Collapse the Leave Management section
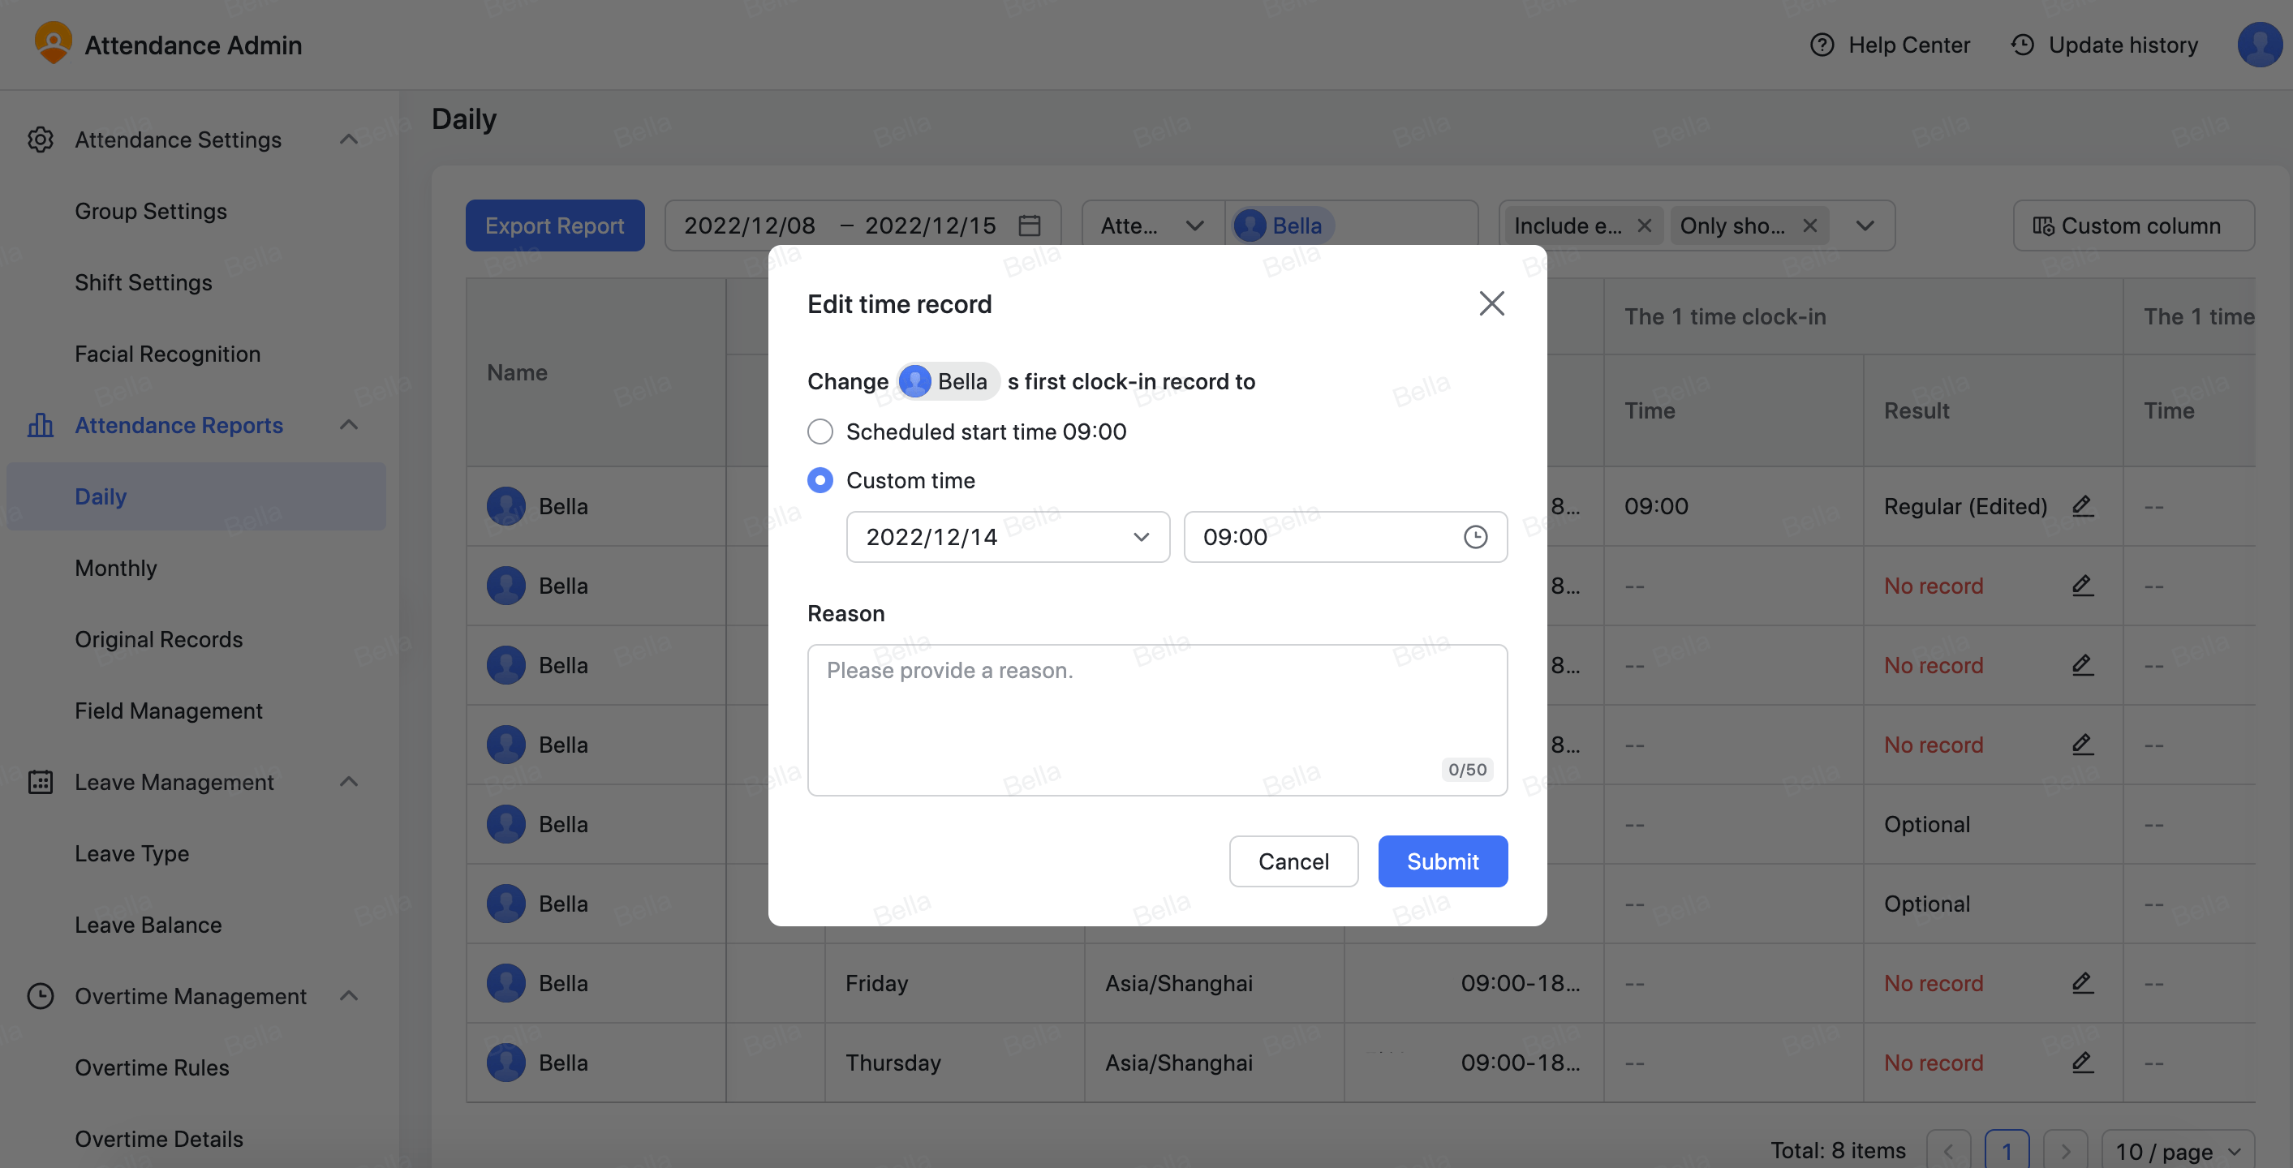Screen dimensions: 2293x1168 (x=349, y=782)
